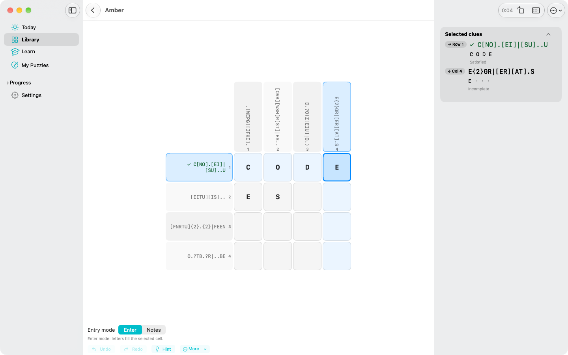
Task: Click the reset puzzle icon beside timer
Action: click(521, 10)
